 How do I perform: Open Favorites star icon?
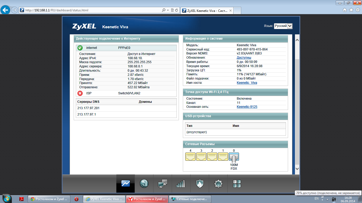(351, 10)
